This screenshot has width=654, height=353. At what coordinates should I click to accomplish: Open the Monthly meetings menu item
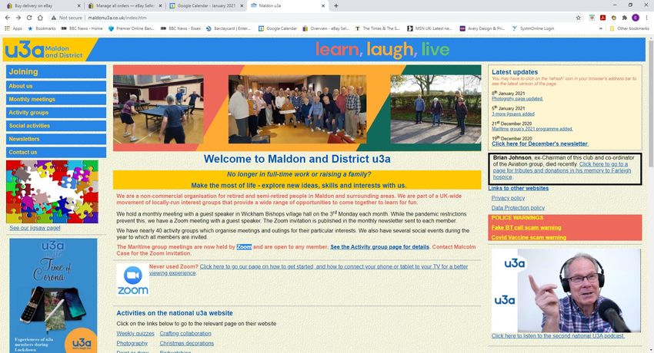pyautogui.click(x=56, y=99)
